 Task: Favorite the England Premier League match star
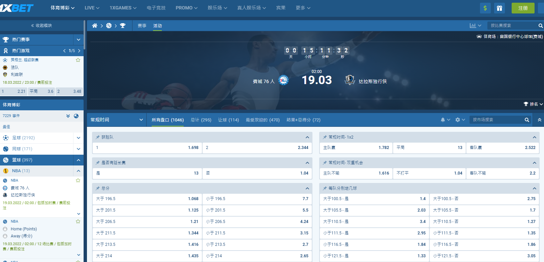(78, 60)
